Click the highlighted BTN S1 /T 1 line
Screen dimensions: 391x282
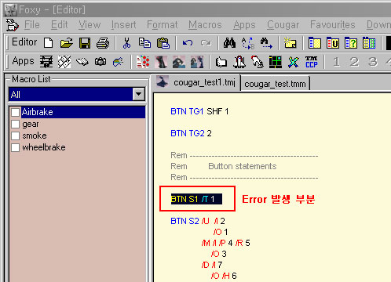196,199
